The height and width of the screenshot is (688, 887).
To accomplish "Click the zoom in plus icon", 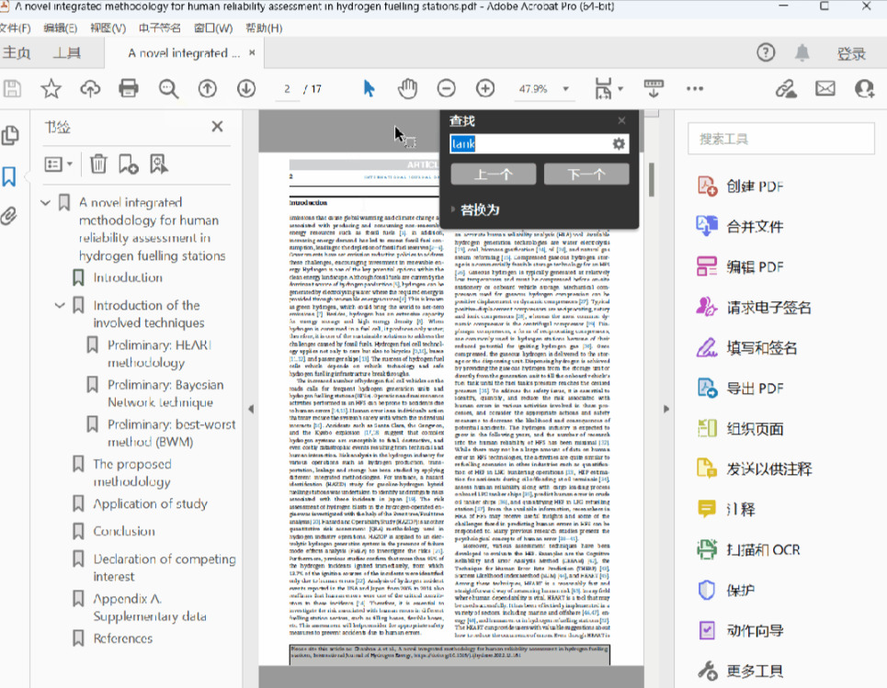I will point(485,89).
